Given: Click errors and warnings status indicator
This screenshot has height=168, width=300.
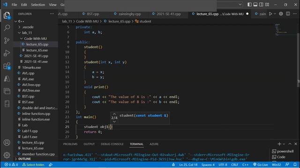Looking at the screenshot, I should pyautogui.click(x=11, y=165).
